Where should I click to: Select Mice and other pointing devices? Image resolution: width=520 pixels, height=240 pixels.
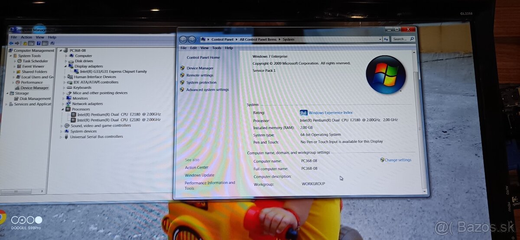pyautogui.click(x=100, y=93)
